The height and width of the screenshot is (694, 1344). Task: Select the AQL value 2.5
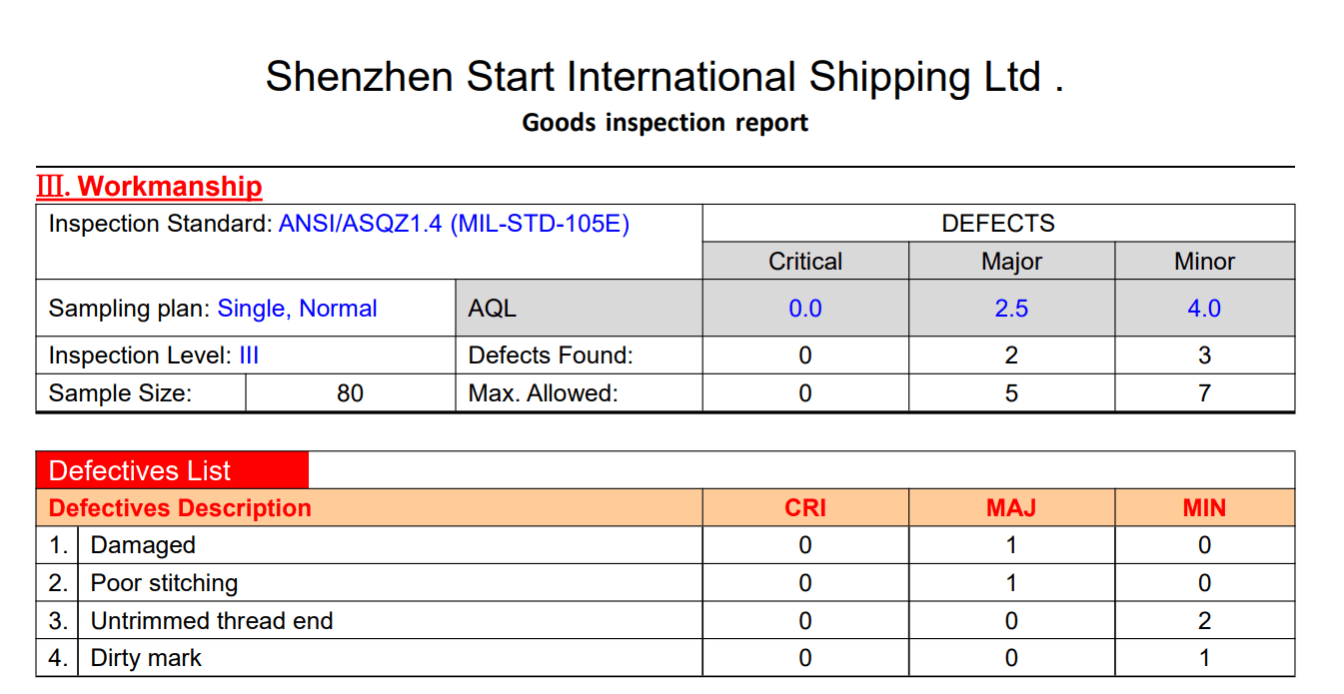click(1011, 309)
